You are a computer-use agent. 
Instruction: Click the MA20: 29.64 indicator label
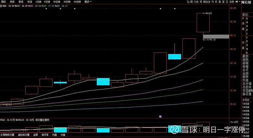(34, 6)
